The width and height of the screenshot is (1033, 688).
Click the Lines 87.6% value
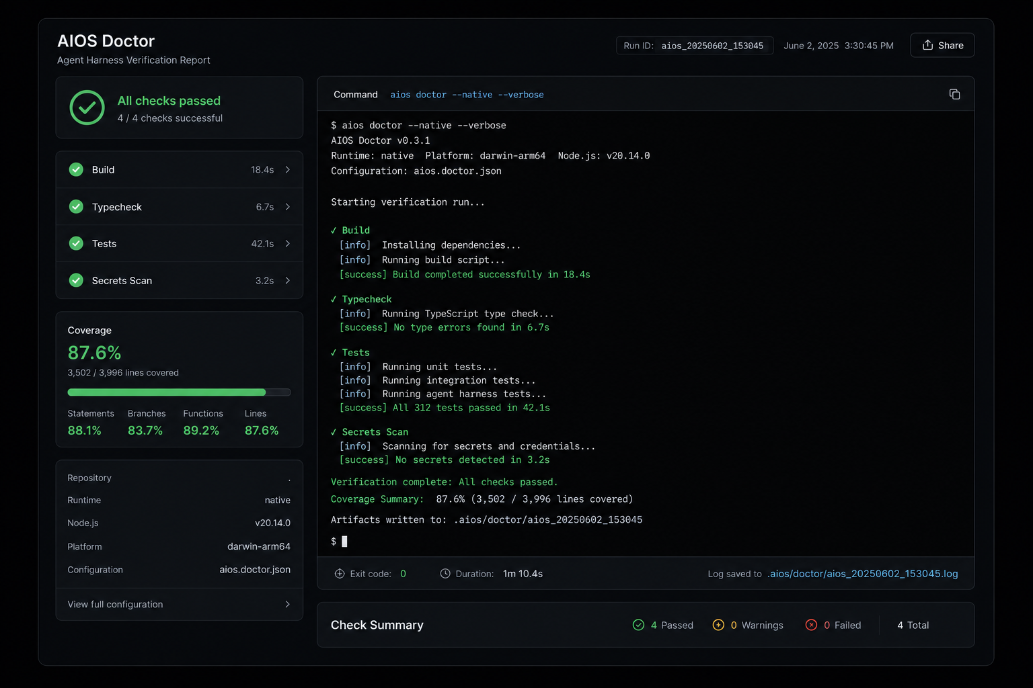[x=262, y=431]
